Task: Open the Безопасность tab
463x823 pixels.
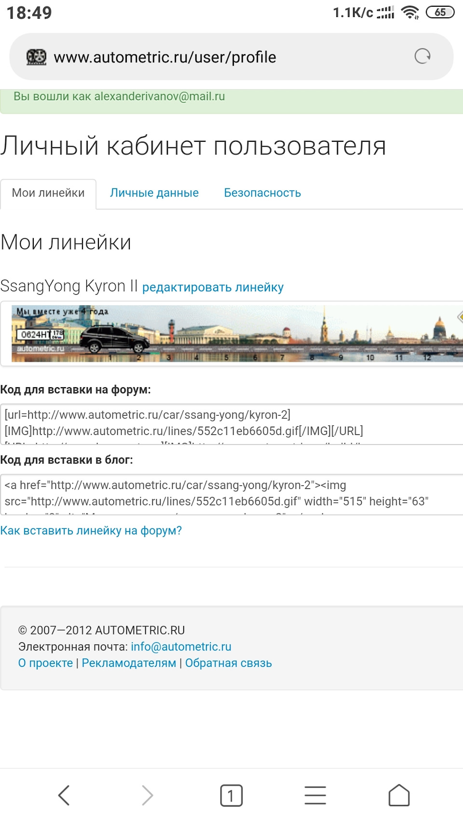Action: click(x=262, y=193)
